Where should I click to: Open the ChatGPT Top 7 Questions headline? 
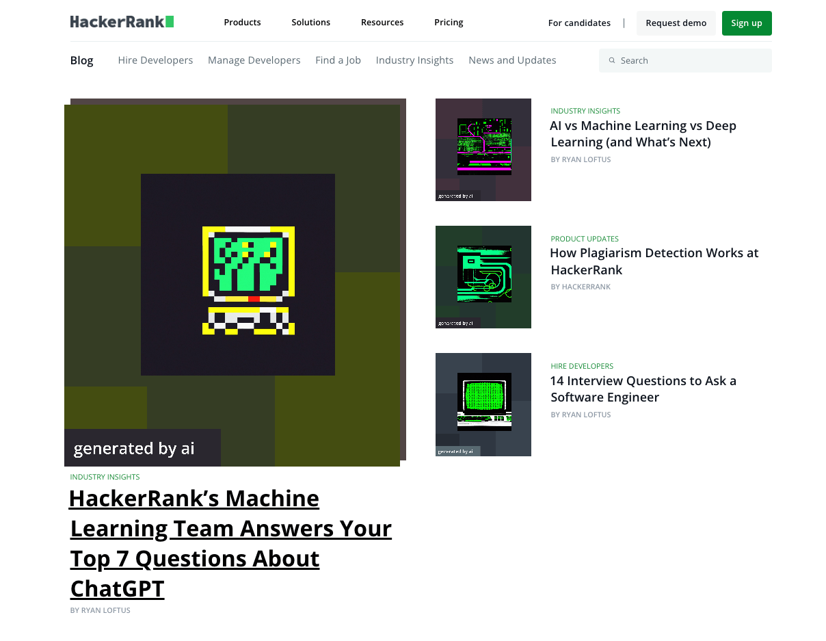230,543
